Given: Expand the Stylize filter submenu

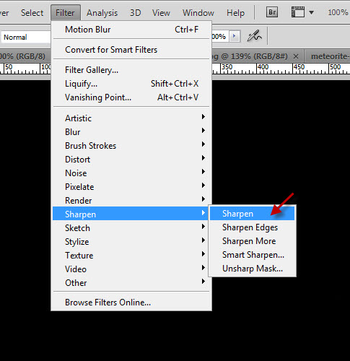Looking at the screenshot, I should (131, 242).
